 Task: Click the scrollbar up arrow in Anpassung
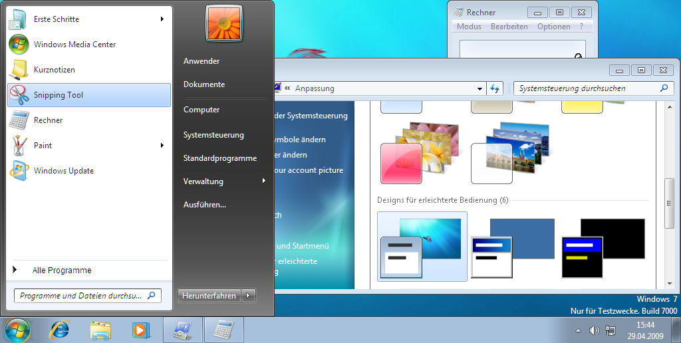tap(669, 106)
